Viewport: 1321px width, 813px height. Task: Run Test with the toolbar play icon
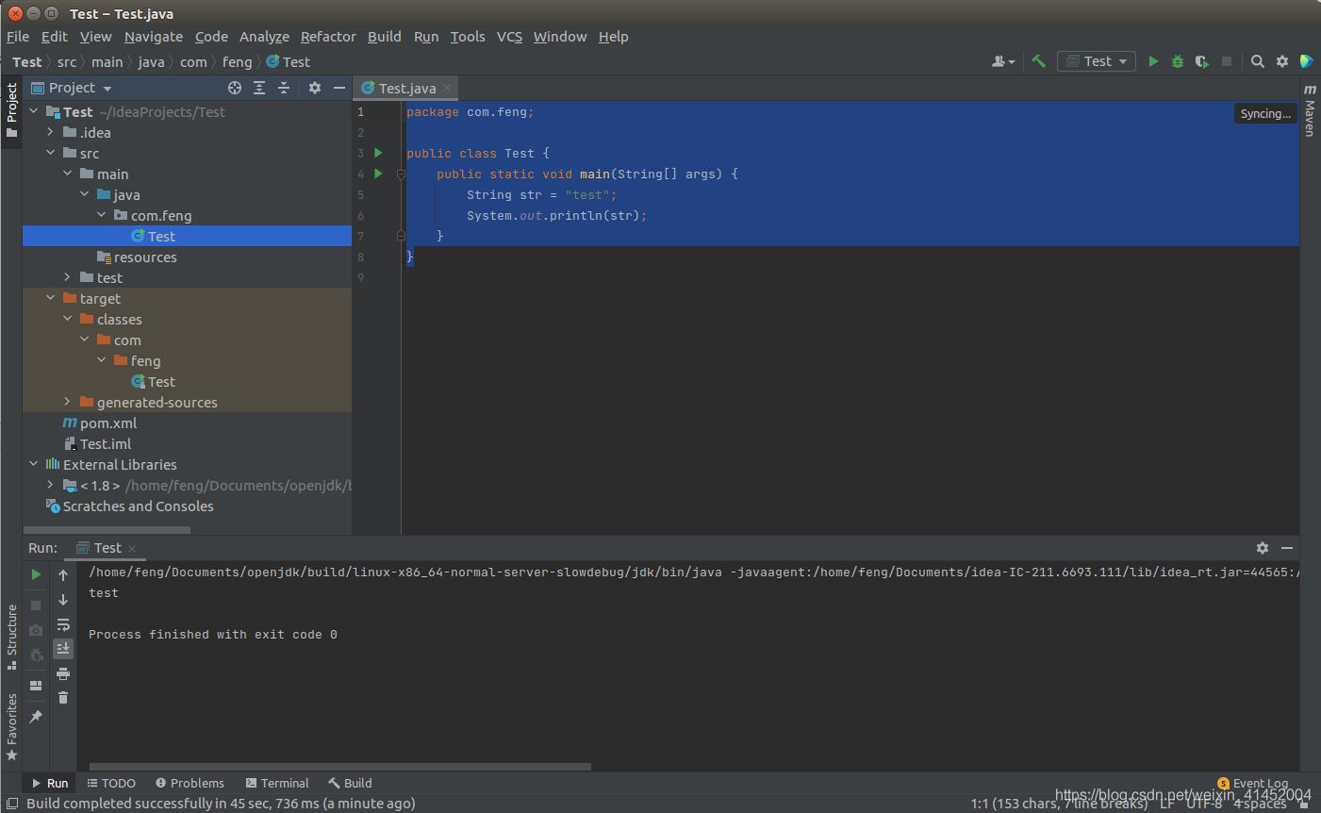coord(1152,61)
